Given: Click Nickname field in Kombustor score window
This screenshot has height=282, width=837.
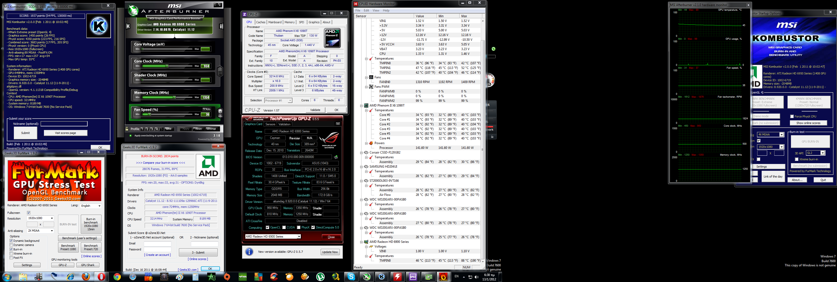Looking at the screenshot, I should pos(64,124).
